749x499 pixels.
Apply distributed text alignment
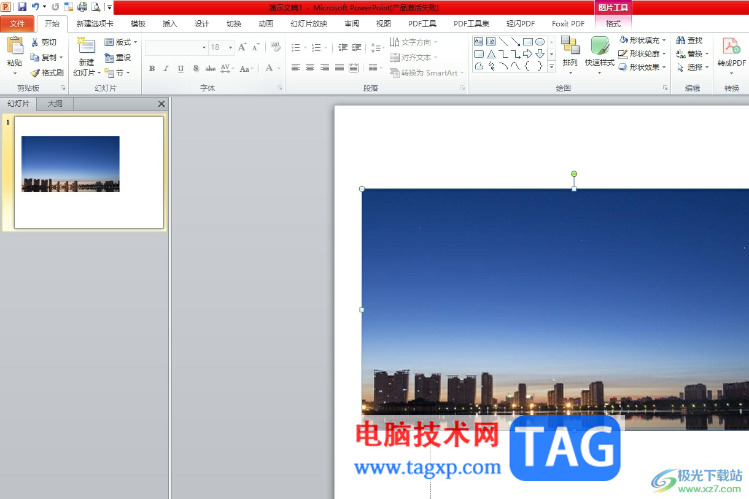tap(354, 68)
